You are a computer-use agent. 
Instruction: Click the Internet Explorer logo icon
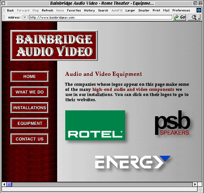pyautogui.click(x=199, y=10)
